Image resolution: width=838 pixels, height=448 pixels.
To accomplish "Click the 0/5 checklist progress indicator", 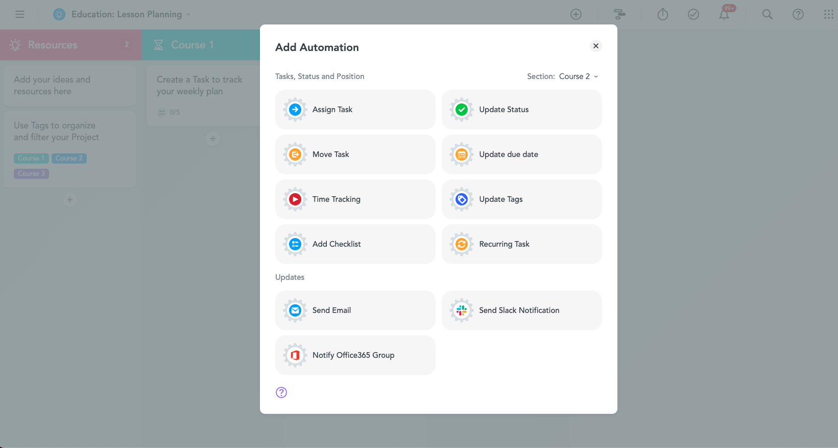I will point(170,112).
